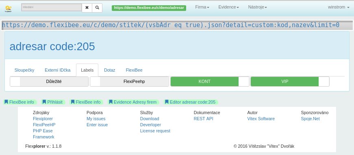The width and height of the screenshot is (354, 155).
Task: Switch to the Sloupečky tab
Action: (24, 70)
